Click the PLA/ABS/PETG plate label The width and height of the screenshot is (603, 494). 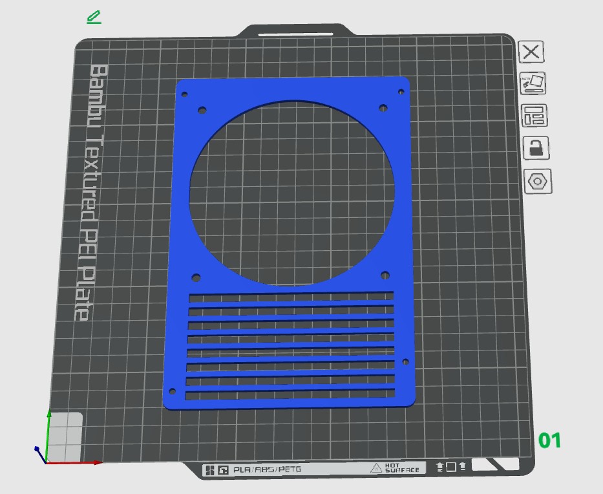tap(267, 469)
